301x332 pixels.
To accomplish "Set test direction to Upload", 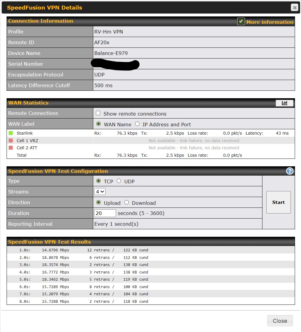I will pyautogui.click(x=98, y=203).
